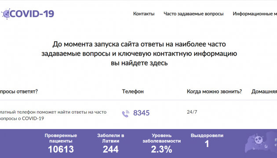277x158 pixels.
Task: Click the heading До момента запуска сайта
Action: pos(139,54)
